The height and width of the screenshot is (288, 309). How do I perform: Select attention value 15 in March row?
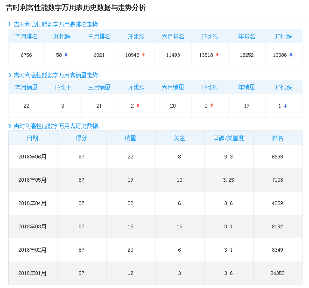(x=179, y=226)
